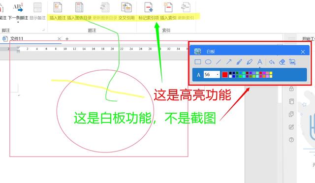Select the rectangle shape tool in whiteboard

coord(198,62)
